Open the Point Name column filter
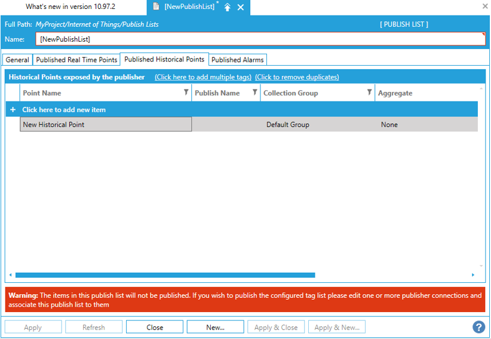The image size is (491, 339). (x=186, y=93)
